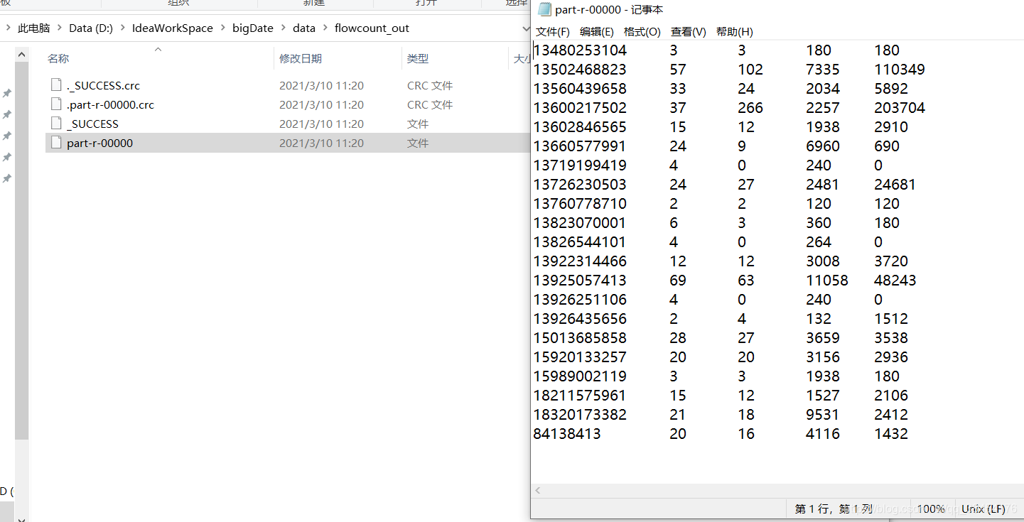This screenshot has height=522, width=1024.
Task: Select the part-r-00000 file icon in Explorer
Action: 57,142
